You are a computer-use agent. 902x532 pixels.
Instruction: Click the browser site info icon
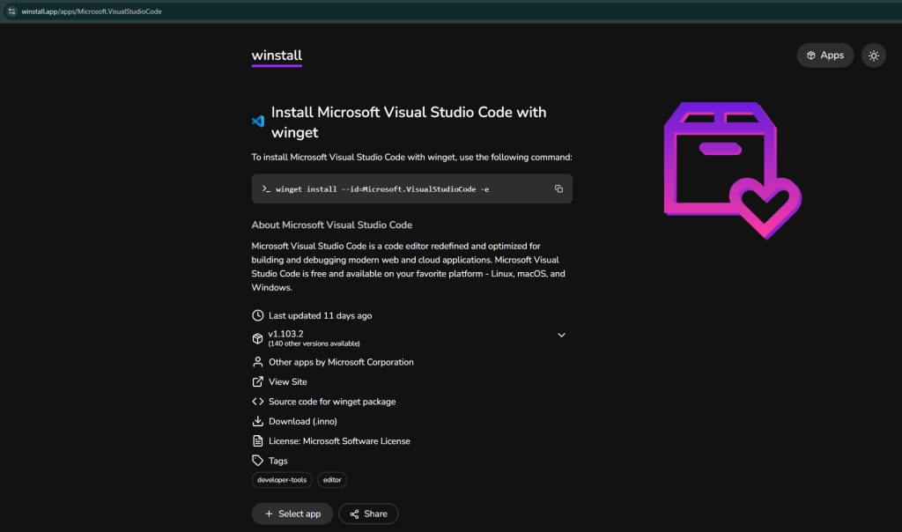coord(11,11)
